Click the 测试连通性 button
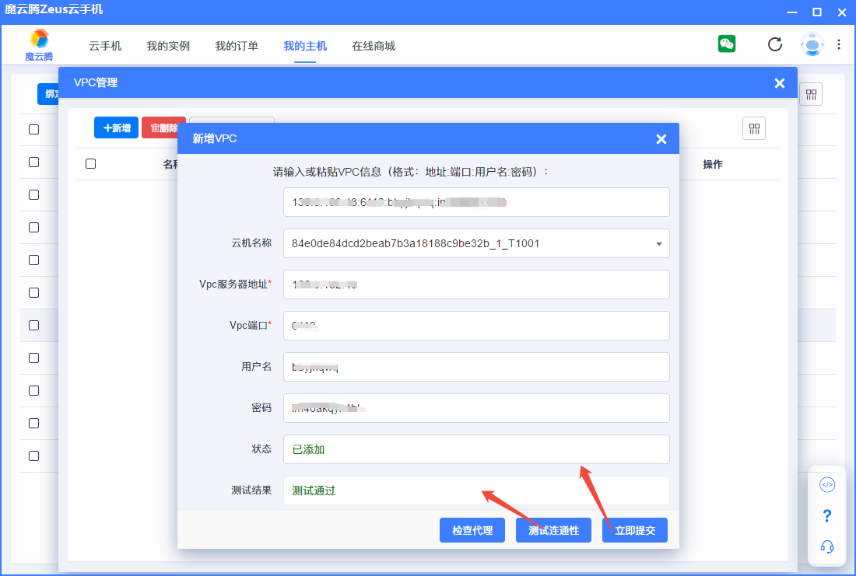 [x=553, y=530]
